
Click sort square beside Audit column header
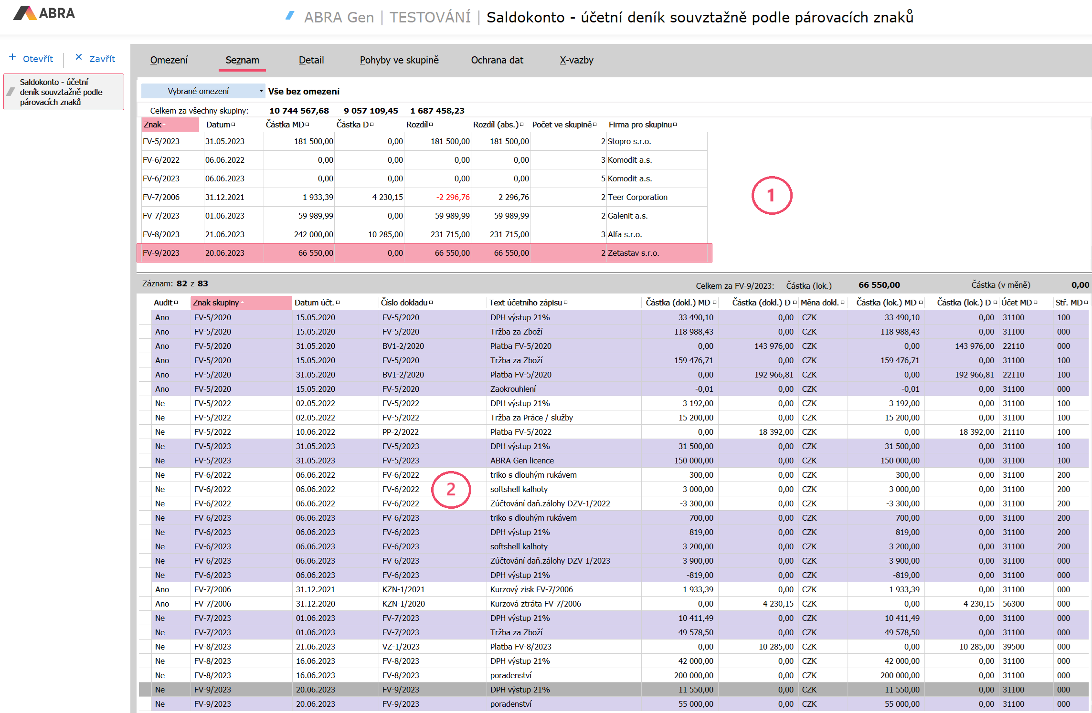(176, 303)
